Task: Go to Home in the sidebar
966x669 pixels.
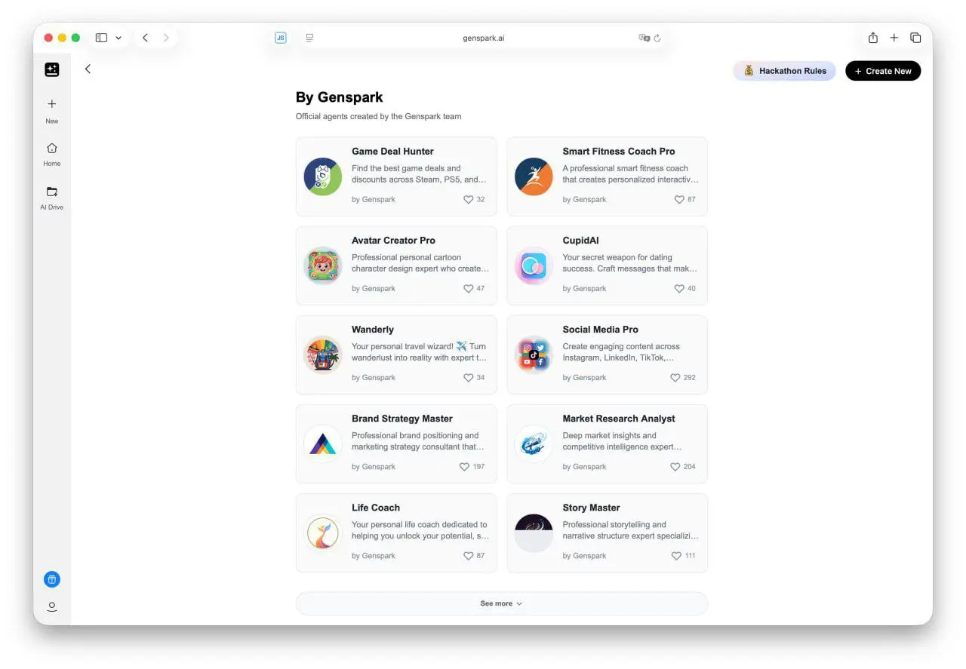Action: (52, 154)
